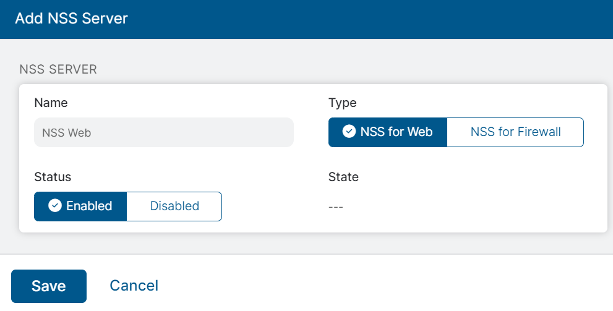The image size is (613, 311).
Task: Click the checkmark icon in NSS for Web
Action: pos(349,132)
